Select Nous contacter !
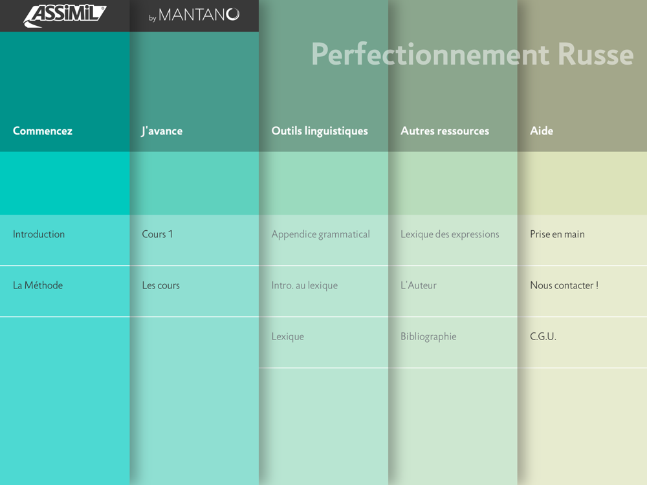647x485 pixels. click(x=582, y=291)
